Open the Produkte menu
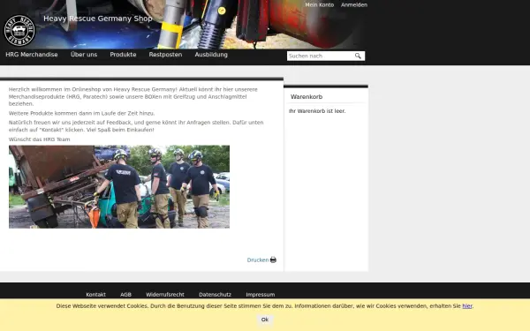This screenshot has width=530, height=331. pos(123,55)
